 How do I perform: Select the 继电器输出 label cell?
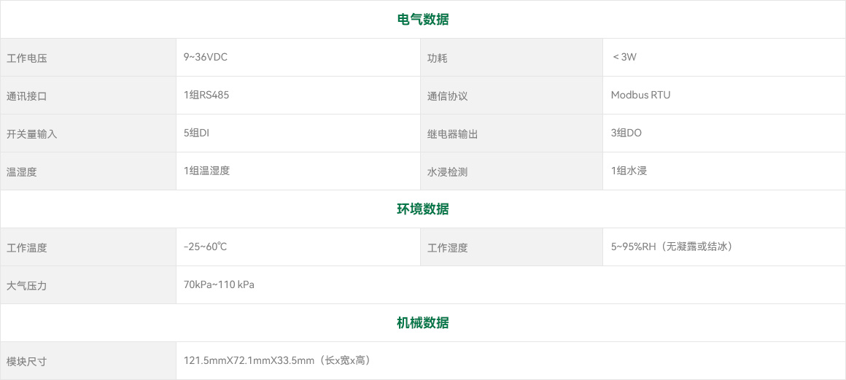[x=452, y=134]
